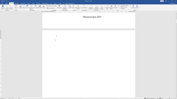This screenshot has width=177, height=99.
Task: Open the Mailings (Рассылки) tab
Action: pos(38,3)
